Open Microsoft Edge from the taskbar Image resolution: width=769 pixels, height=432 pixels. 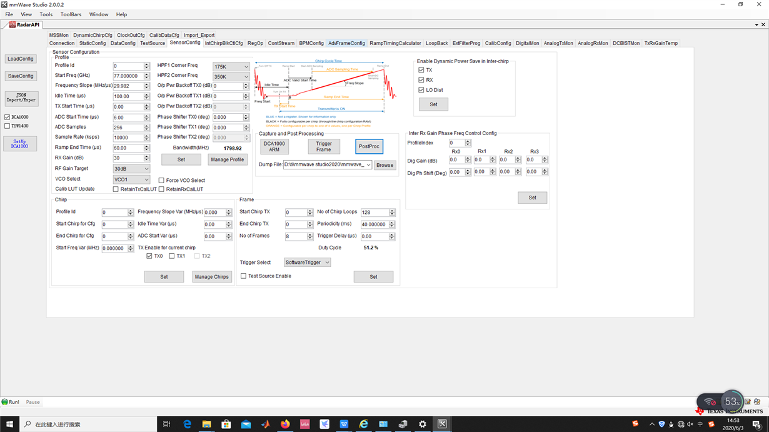tap(187, 424)
